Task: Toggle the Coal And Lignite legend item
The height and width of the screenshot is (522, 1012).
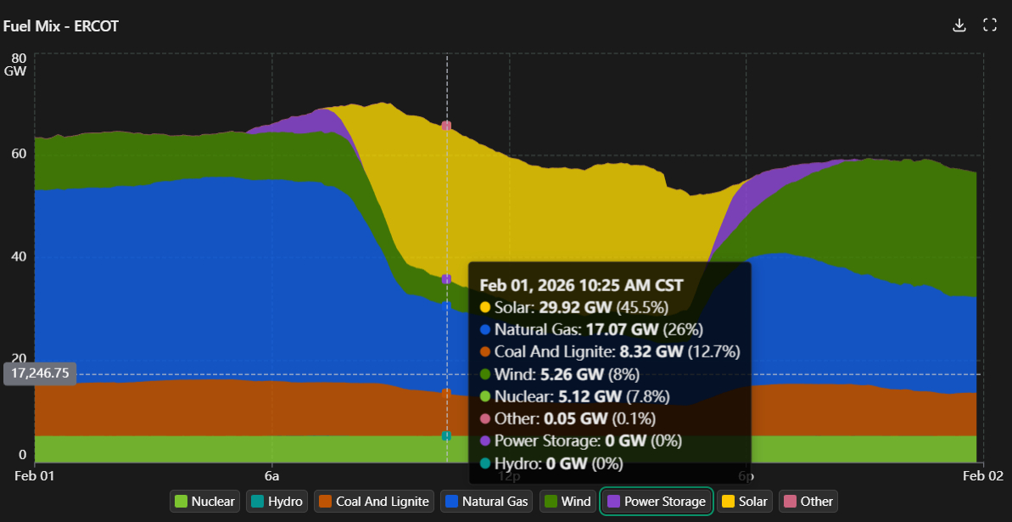Action: pyautogui.click(x=374, y=502)
